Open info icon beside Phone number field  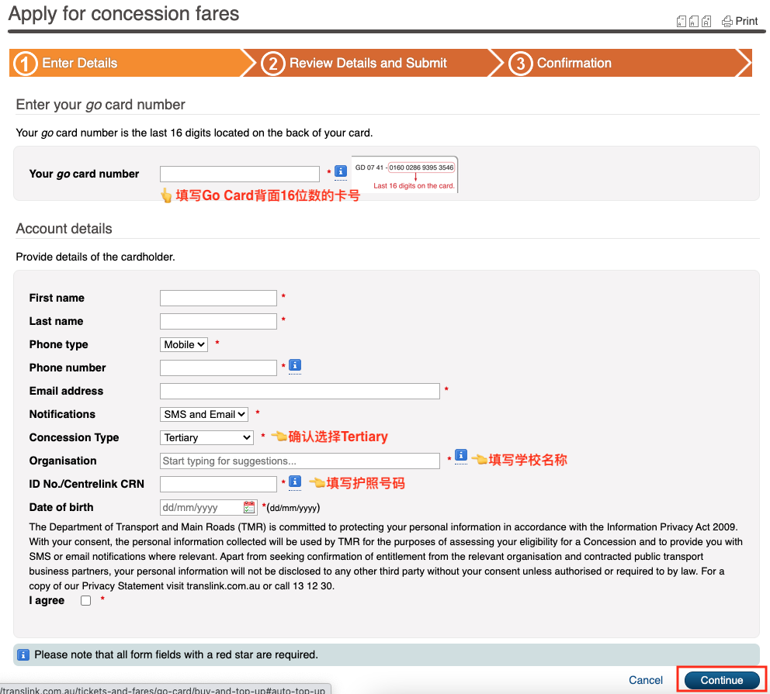click(295, 365)
